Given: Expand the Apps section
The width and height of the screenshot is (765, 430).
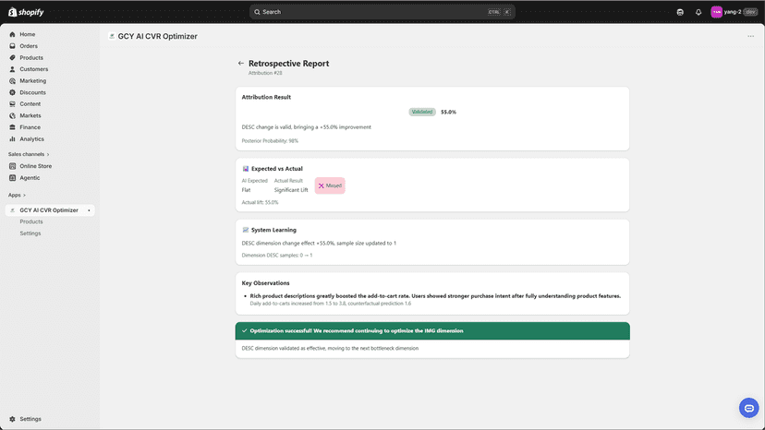Looking at the screenshot, I should tap(17, 195).
